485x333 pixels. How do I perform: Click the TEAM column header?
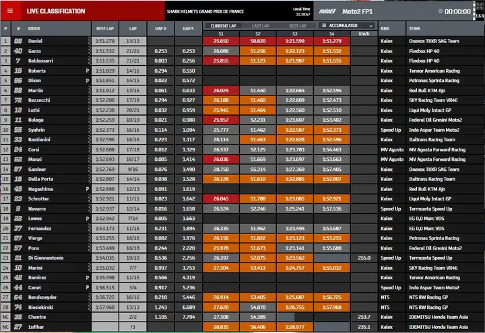(x=414, y=28)
